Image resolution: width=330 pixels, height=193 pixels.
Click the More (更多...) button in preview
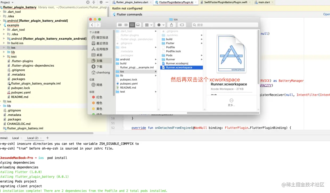click(231, 102)
